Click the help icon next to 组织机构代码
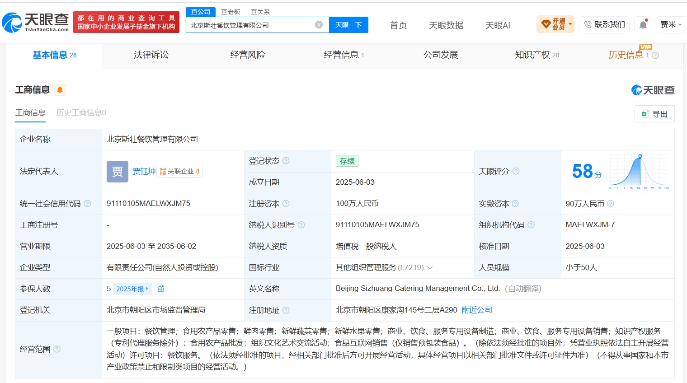Image resolution: width=687 pixels, height=383 pixels. click(x=531, y=225)
